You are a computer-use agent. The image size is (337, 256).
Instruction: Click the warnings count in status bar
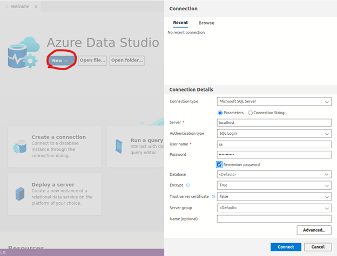3,253
